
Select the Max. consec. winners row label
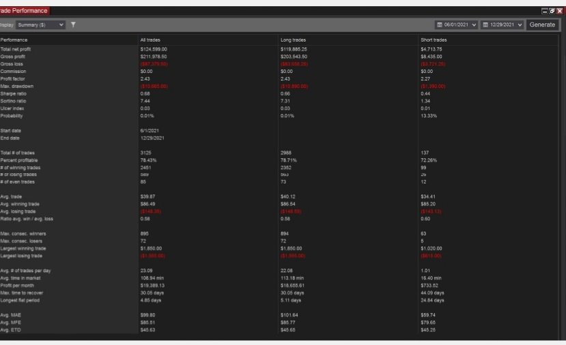(x=23, y=234)
